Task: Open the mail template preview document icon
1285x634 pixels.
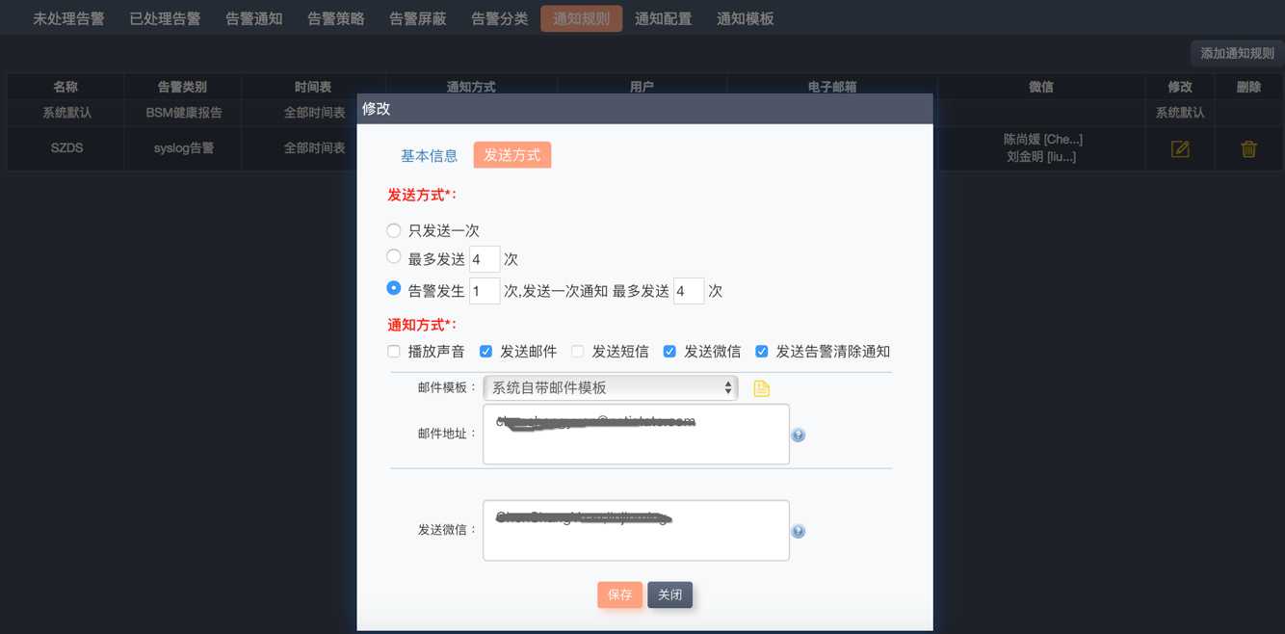Action: coord(761,388)
